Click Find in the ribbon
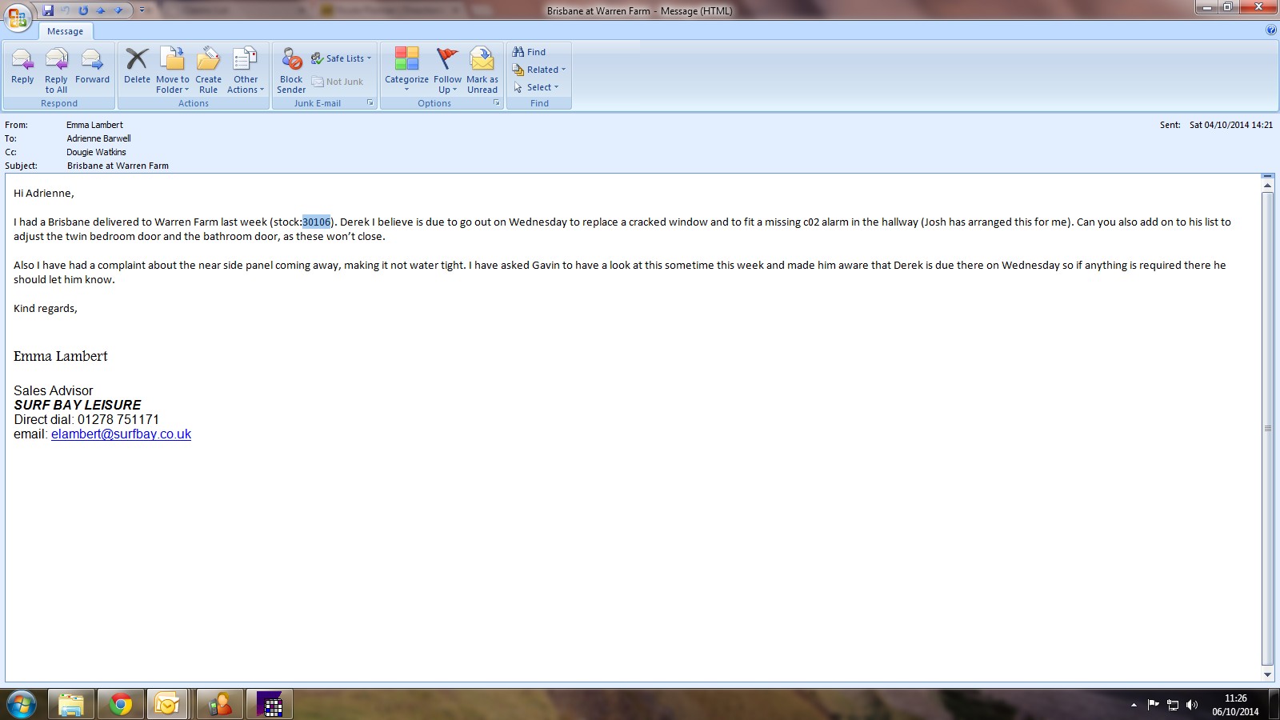Viewport: 1280px width, 720px height. click(x=530, y=52)
